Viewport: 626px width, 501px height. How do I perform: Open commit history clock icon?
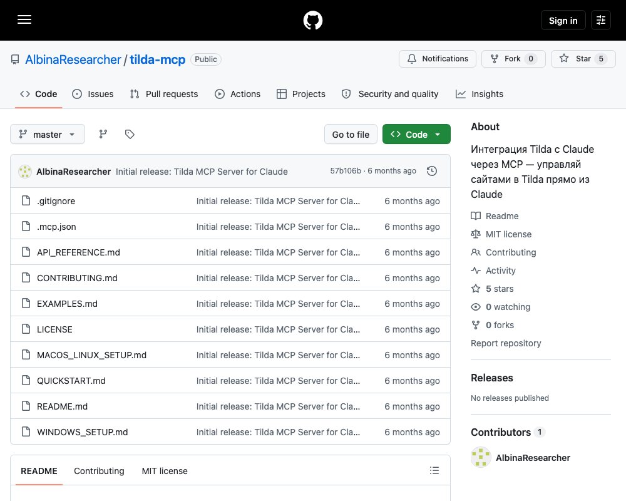[432, 171]
